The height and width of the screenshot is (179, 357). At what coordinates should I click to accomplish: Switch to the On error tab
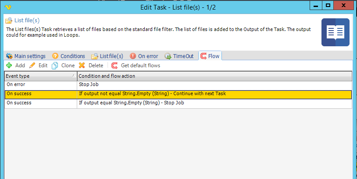144,56
